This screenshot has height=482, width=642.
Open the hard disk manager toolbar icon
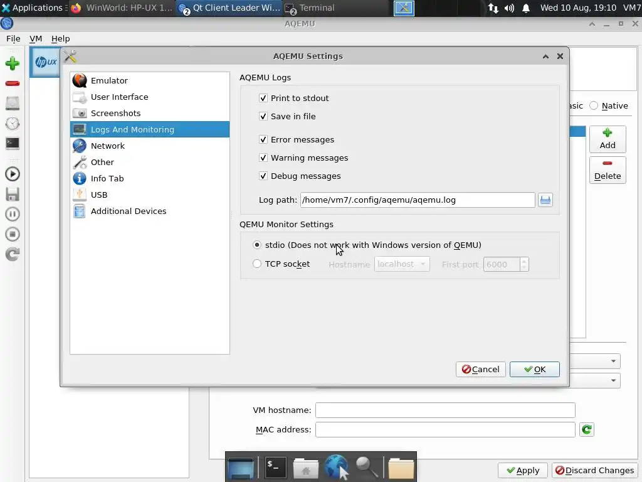[13, 104]
